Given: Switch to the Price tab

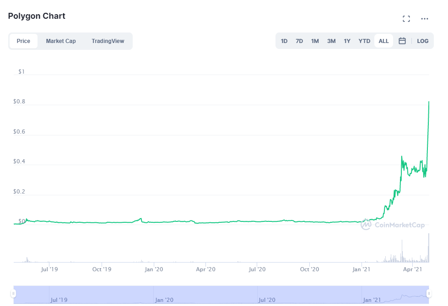Looking at the screenshot, I should (x=23, y=41).
